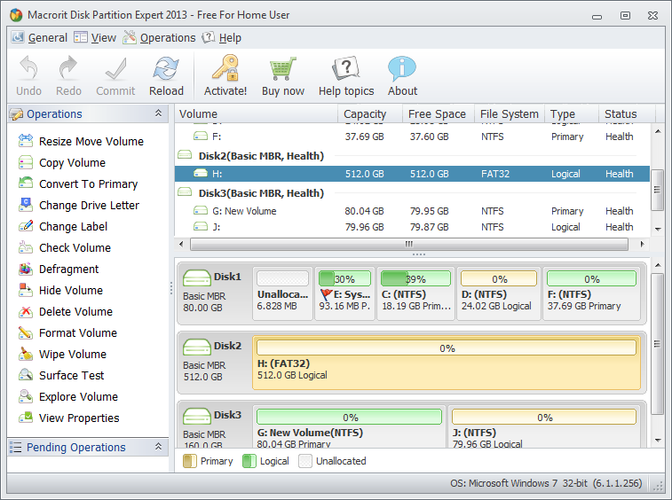Launch Surface Test
This screenshot has height=500, width=672.
(61, 375)
